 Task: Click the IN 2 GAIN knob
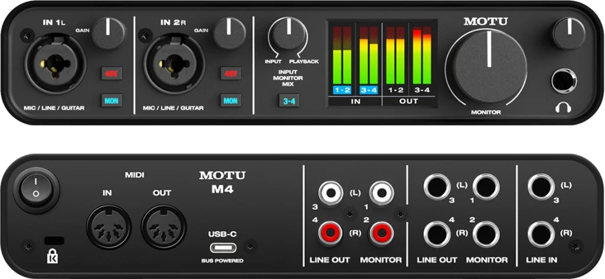click(x=230, y=33)
